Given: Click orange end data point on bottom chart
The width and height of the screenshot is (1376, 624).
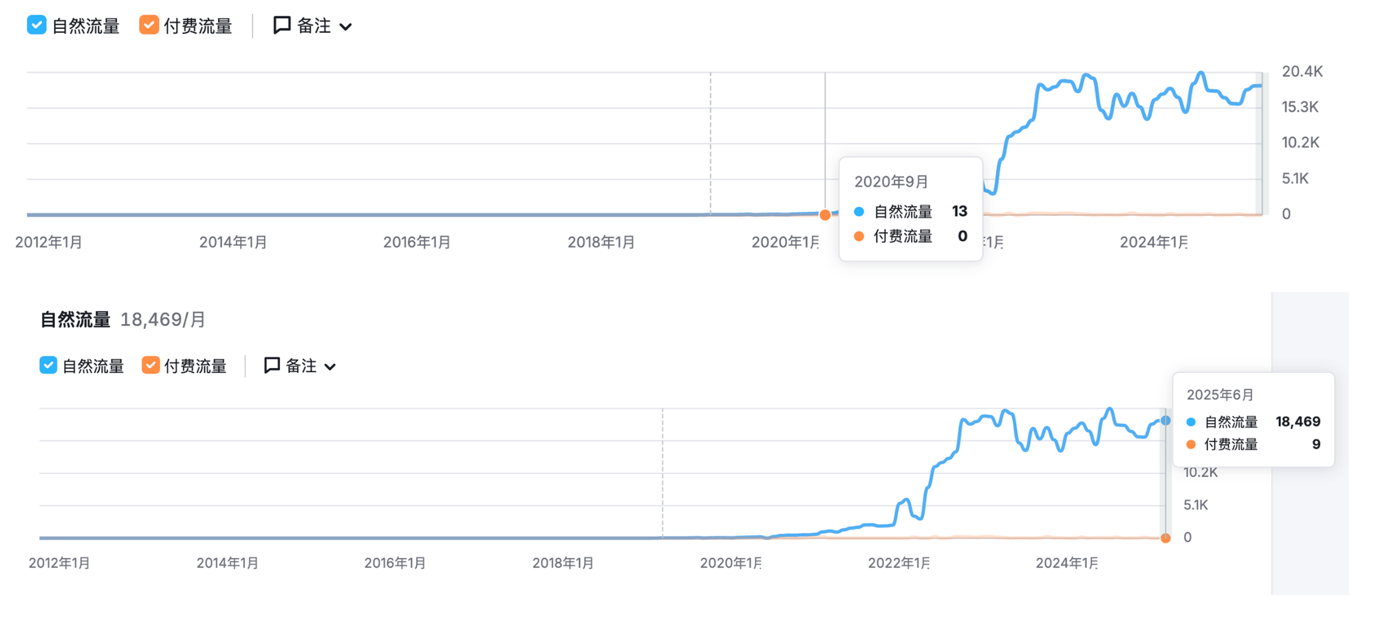Looking at the screenshot, I should point(1165,538).
